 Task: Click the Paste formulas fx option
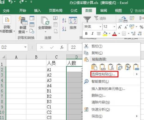click(111, 67)
